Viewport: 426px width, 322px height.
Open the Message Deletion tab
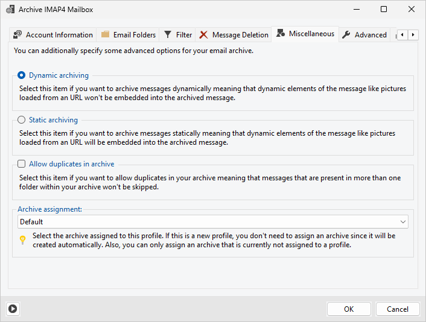(x=240, y=35)
